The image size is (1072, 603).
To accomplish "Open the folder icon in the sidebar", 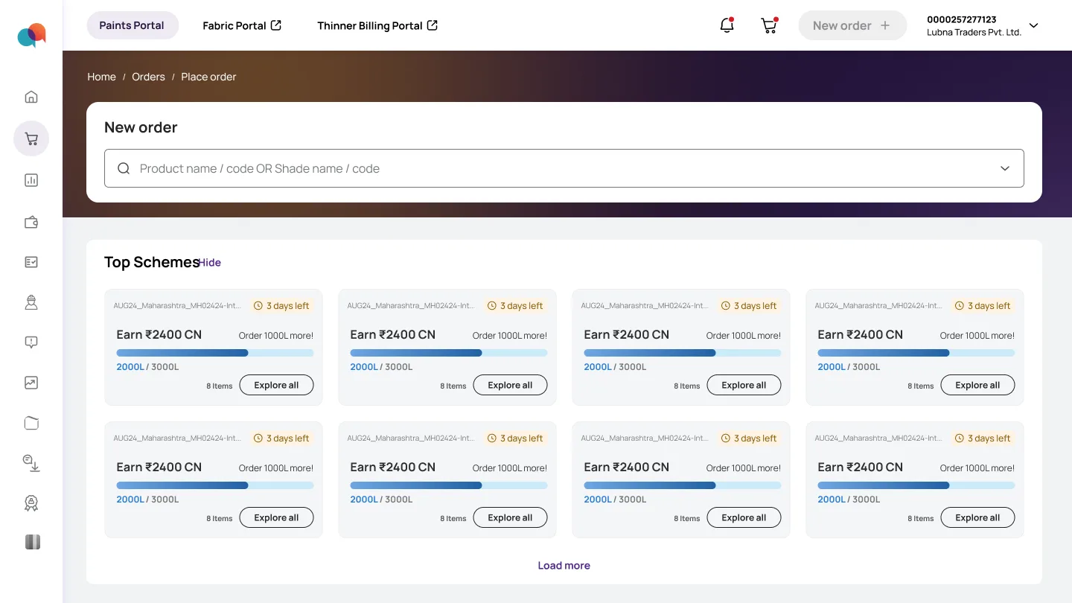I will pyautogui.click(x=31, y=423).
